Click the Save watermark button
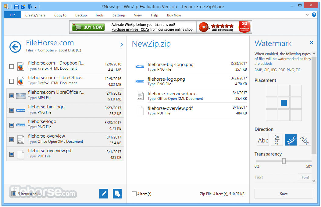 [x=284, y=194]
